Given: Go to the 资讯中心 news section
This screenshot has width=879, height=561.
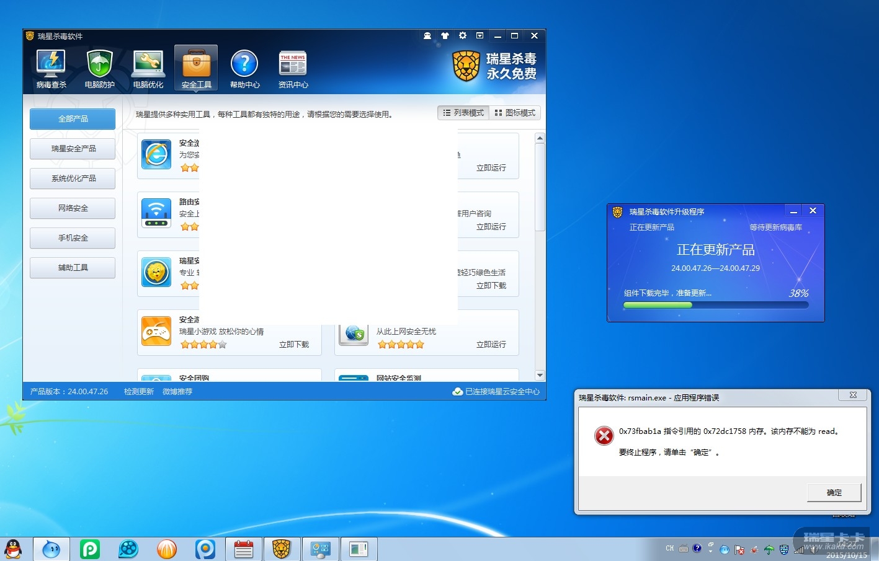Looking at the screenshot, I should (x=293, y=69).
